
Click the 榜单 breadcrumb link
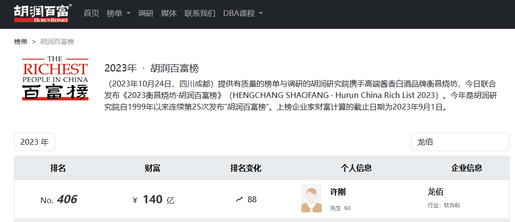pos(21,42)
